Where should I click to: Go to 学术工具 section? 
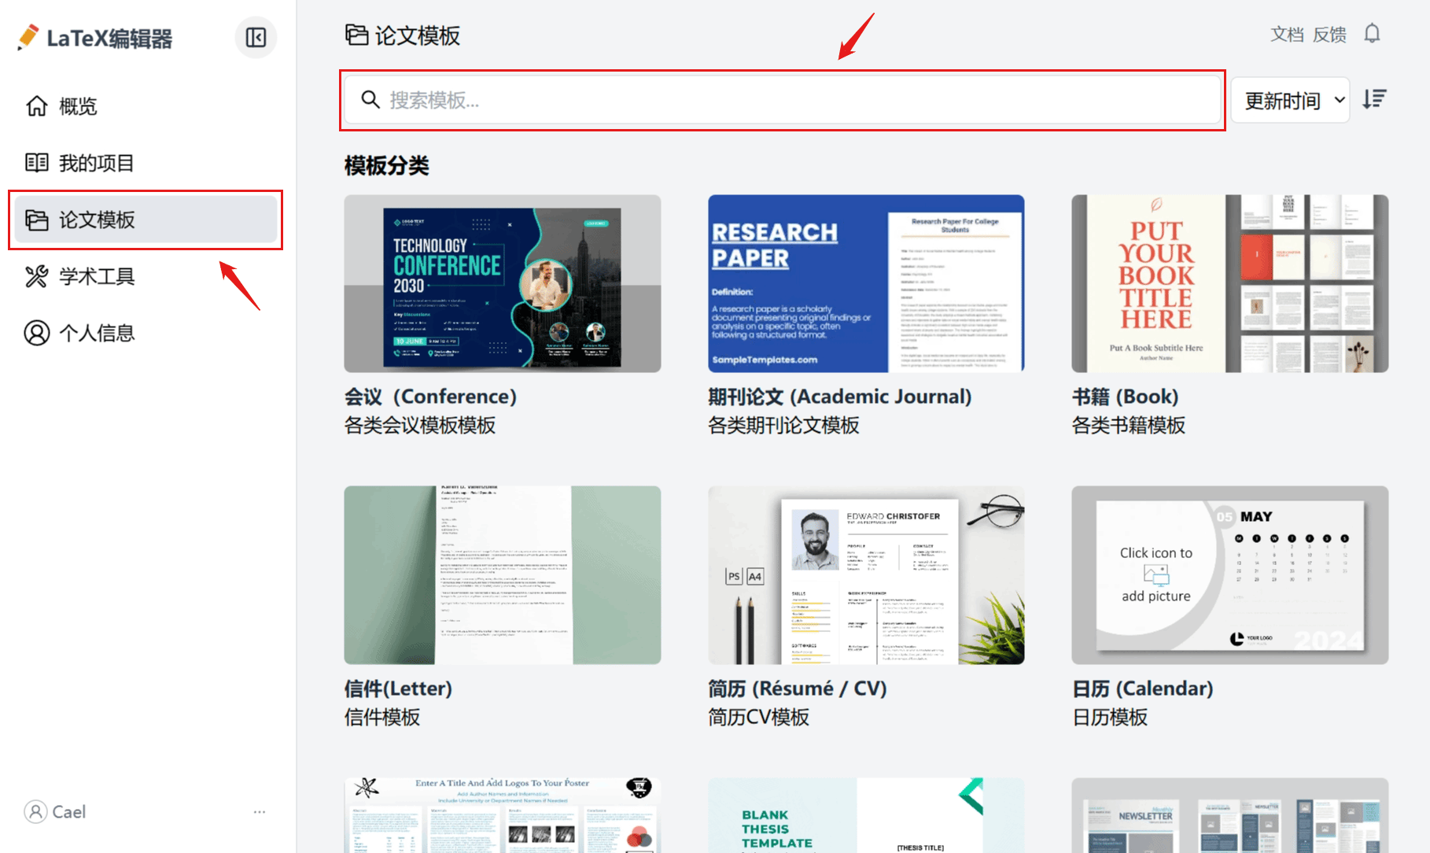96,276
